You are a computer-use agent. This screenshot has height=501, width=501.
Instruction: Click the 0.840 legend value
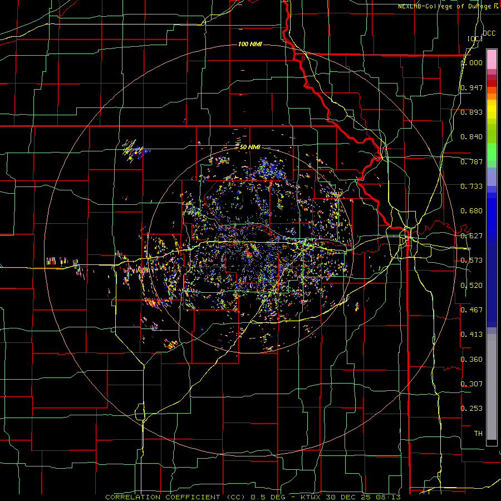[471, 137]
